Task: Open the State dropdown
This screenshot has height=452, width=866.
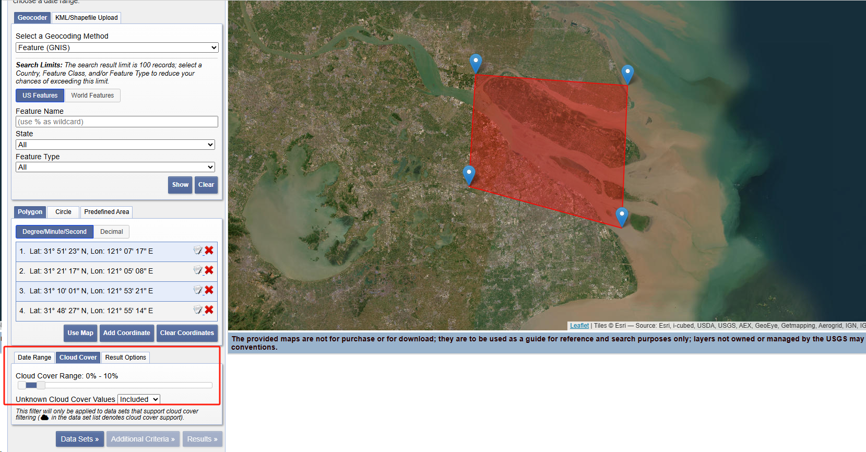Action: [115, 145]
